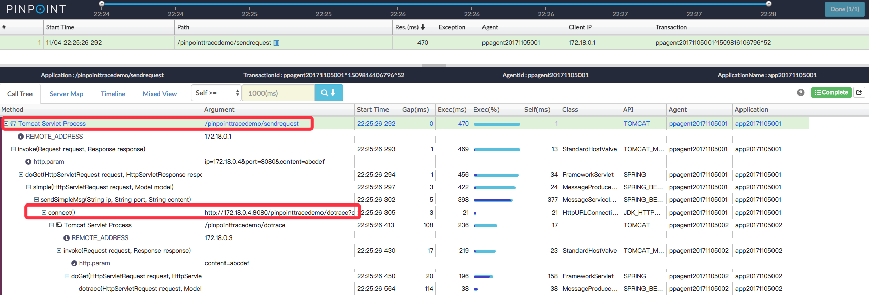Viewport: 869px width, 306px height.
Task: Click the /pinpointtracedemo/dotrace argument
Action: pyautogui.click(x=245, y=225)
